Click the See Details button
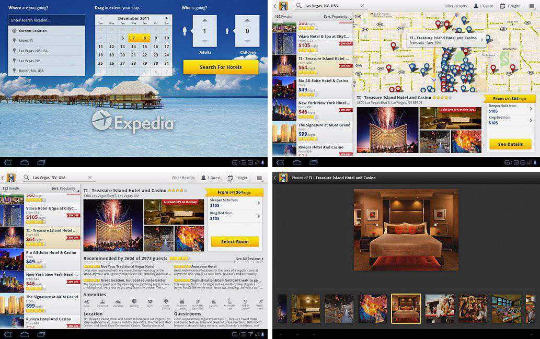This screenshot has height=339, width=540. [510, 144]
